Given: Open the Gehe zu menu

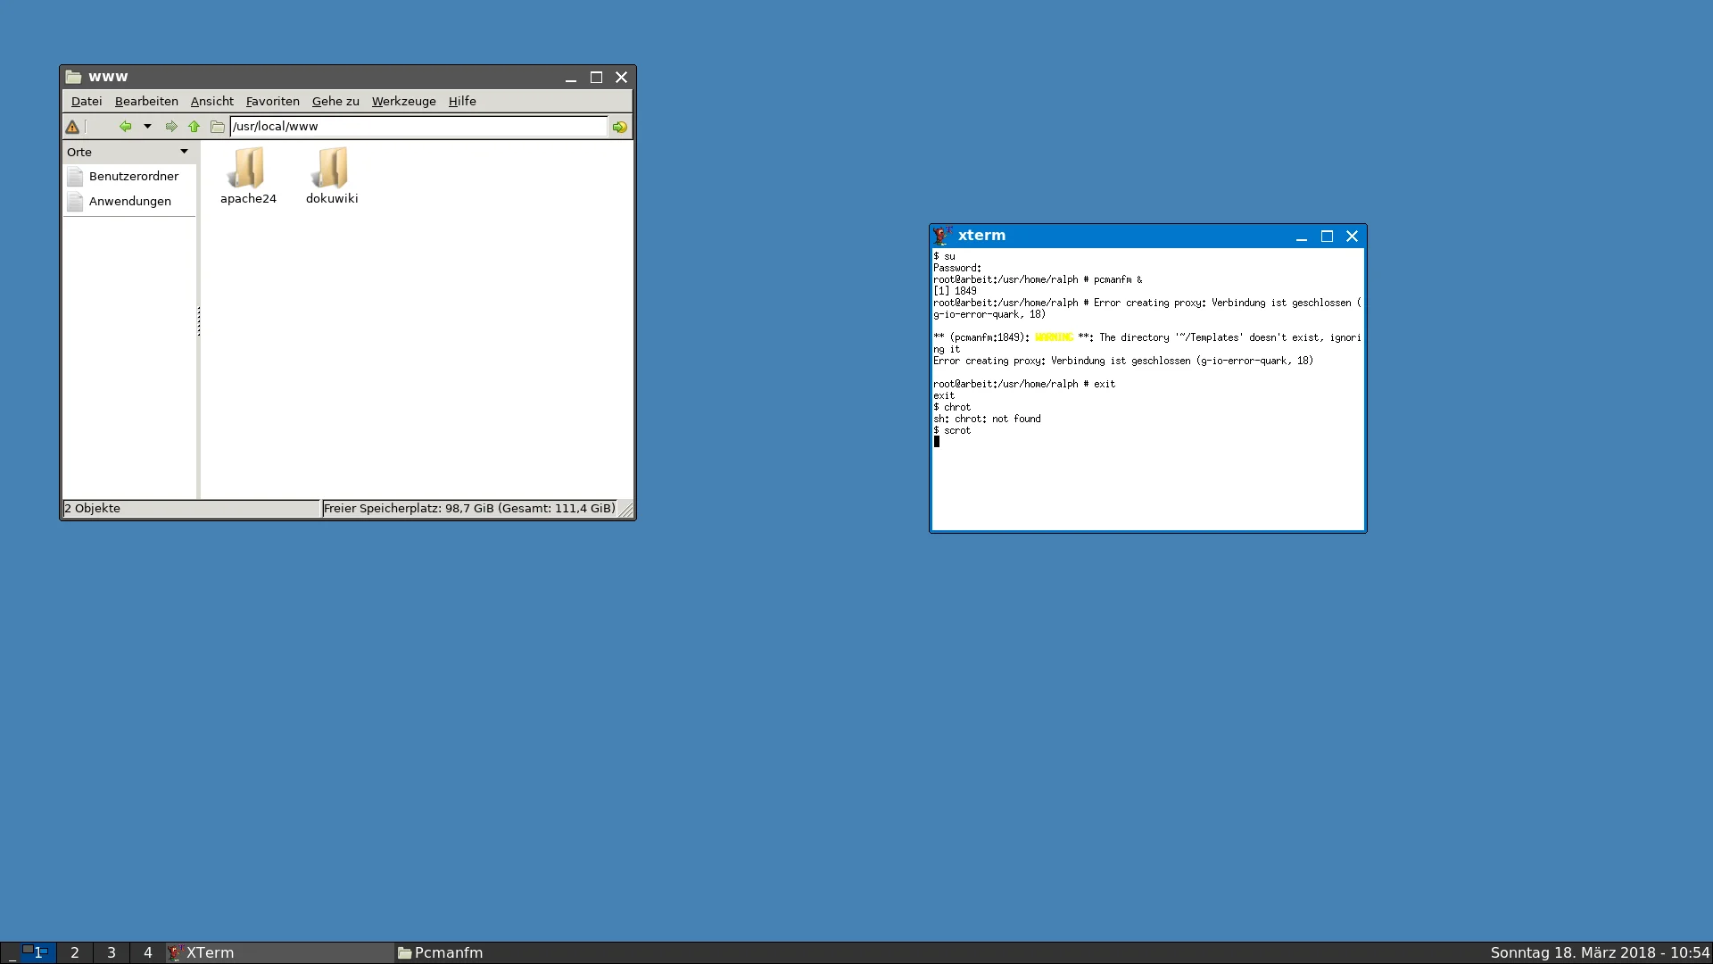Looking at the screenshot, I should 335,101.
